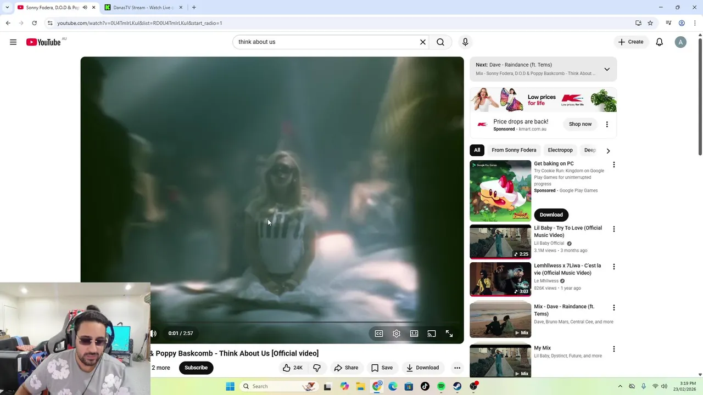703x395 pixels.
Task: Expand the Next playlist panel chevron
Action: tap(607, 70)
